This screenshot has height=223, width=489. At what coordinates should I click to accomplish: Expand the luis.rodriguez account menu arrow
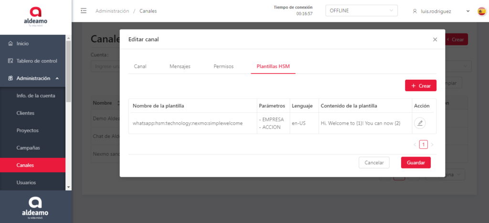click(x=468, y=11)
